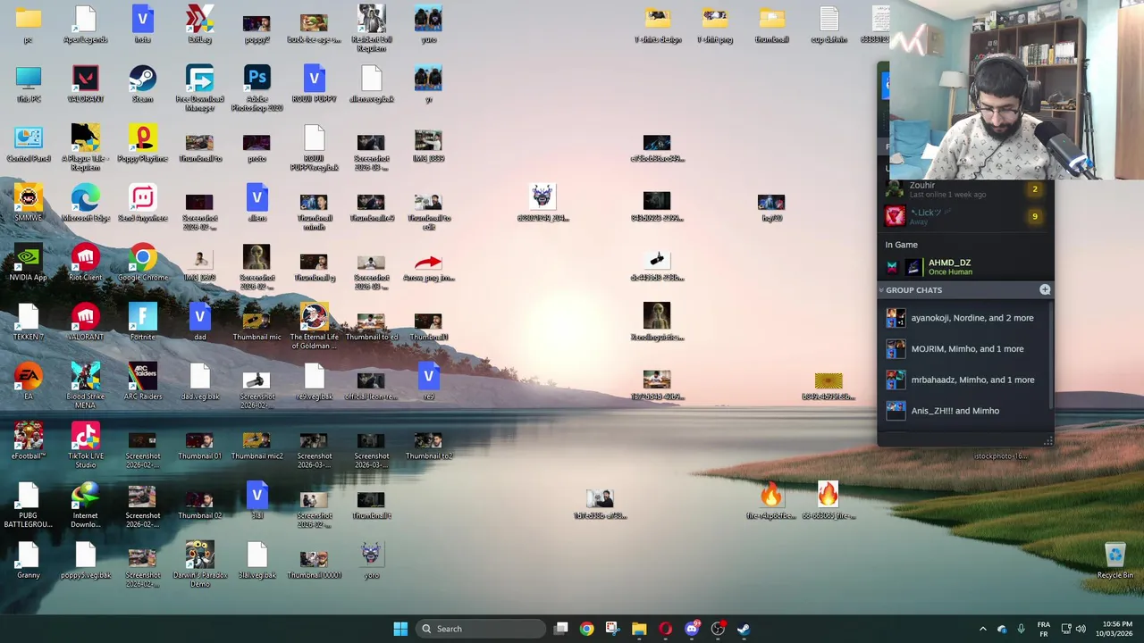The width and height of the screenshot is (1144, 643).
Task: Select the Thumbnail 01 image file
Action: click(199, 446)
